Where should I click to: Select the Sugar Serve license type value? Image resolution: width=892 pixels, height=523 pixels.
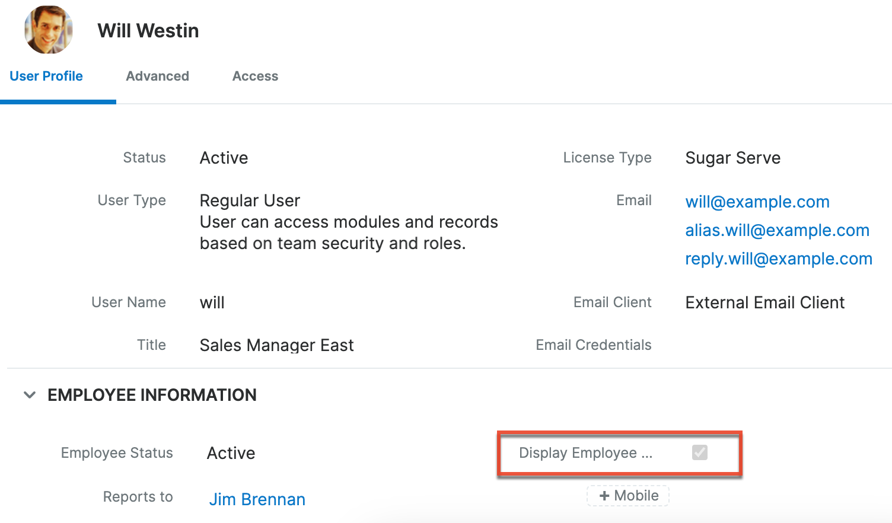732,158
